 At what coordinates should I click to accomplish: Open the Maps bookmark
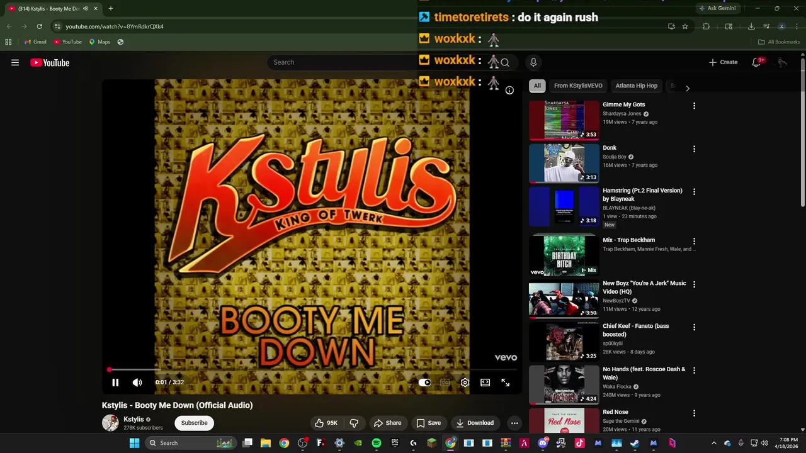click(x=99, y=42)
